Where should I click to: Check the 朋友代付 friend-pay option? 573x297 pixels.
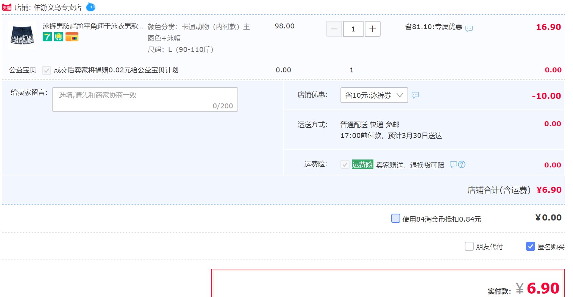pyautogui.click(x=469, y=247)
